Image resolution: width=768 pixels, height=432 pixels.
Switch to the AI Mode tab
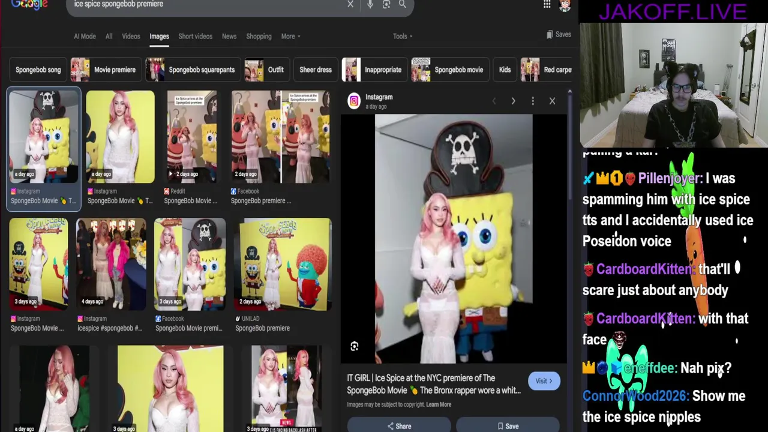(x=85, y=37)
